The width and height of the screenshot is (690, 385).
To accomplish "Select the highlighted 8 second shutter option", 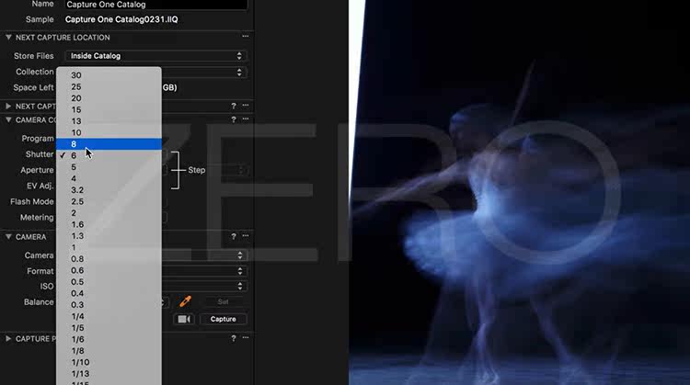I will (109, 143).
